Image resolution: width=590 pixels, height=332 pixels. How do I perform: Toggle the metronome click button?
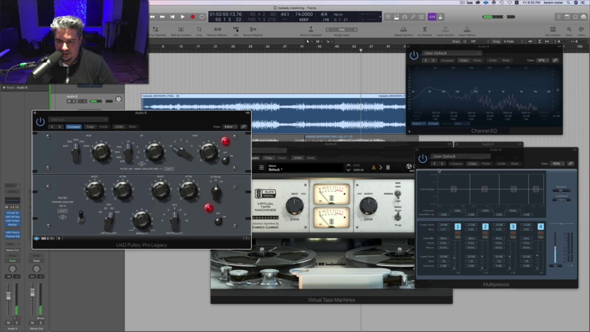coord(440,17)
